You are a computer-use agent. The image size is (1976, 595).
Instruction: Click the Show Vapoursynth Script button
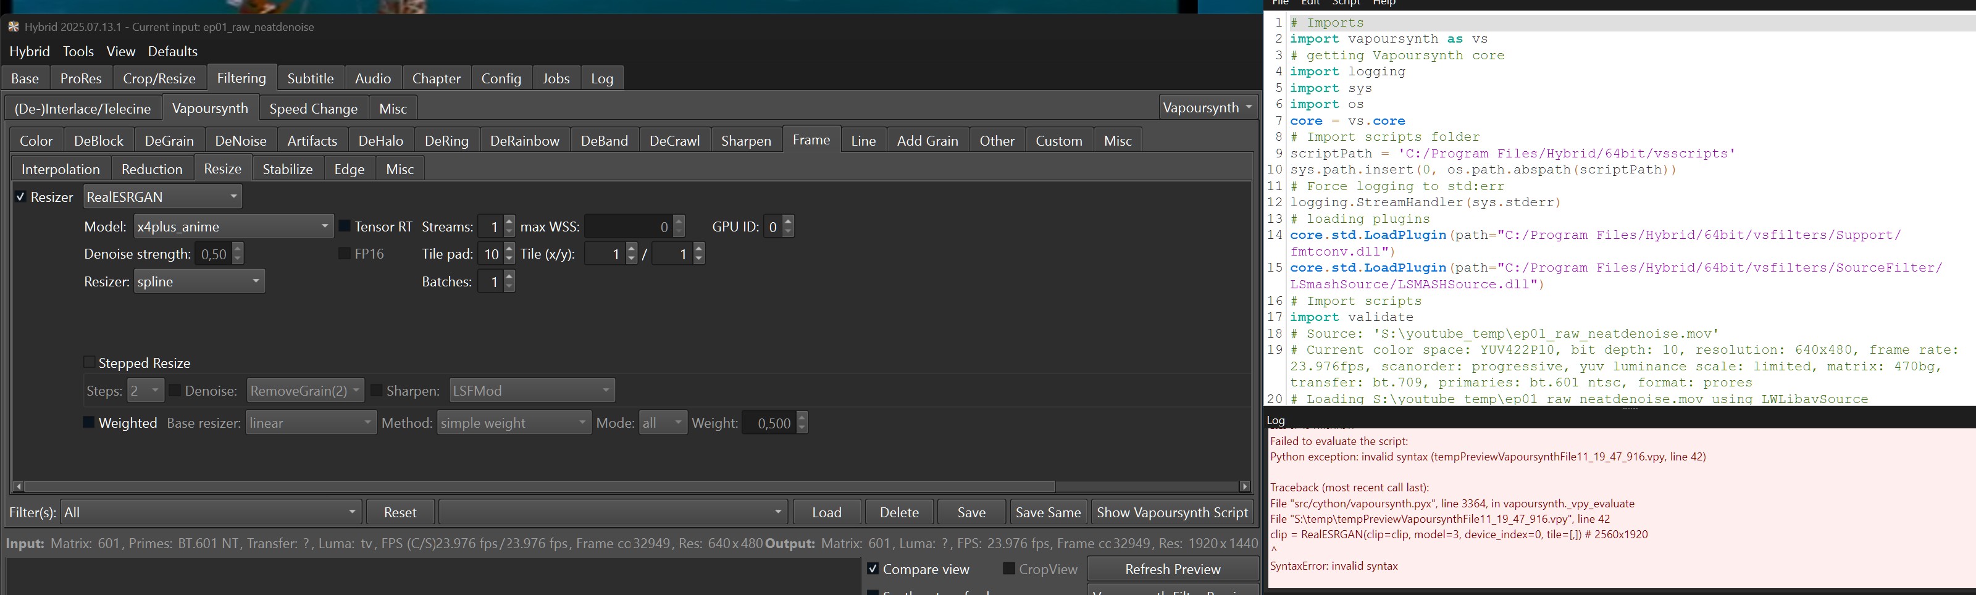pyautogui.click(x=1172, y=512)
